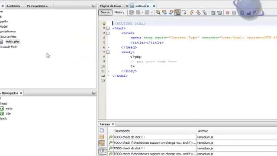Minimize the Navegador panel
Screen dimensions: 277x156
[x=93, y=93]
